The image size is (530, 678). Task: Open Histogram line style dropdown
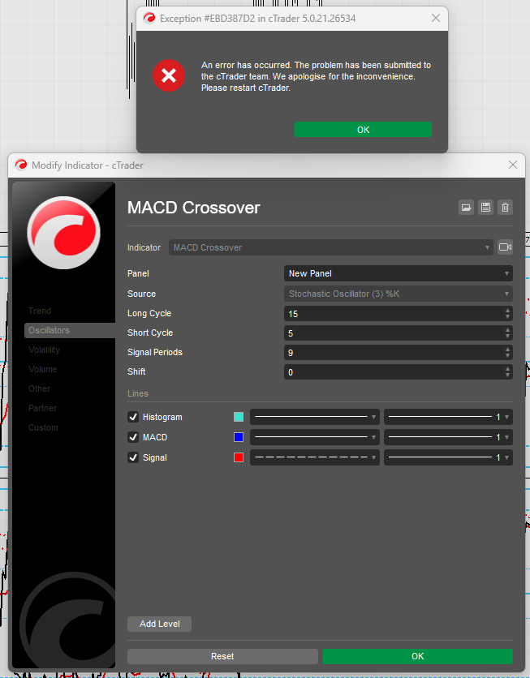pos(315,417)
